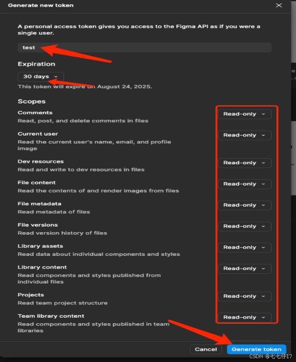Open the File content scope dropdown
296x362 pixels.
(244, 184)
